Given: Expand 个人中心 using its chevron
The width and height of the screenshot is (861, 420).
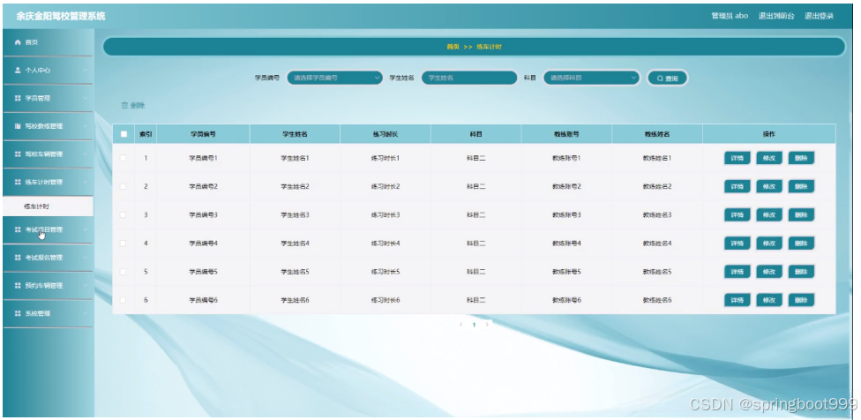Looking at the screenshot, I should [86, 71].
